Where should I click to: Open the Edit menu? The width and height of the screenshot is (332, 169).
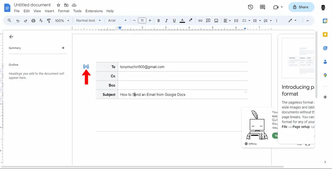point(27,11)
